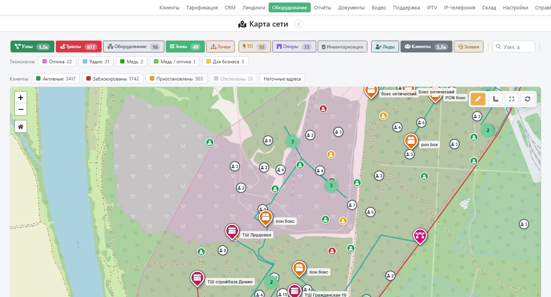Viewport: 551px width, 297px height.
Task: Open info icon beside Карта сети title
Action: [x=299, y=24]
